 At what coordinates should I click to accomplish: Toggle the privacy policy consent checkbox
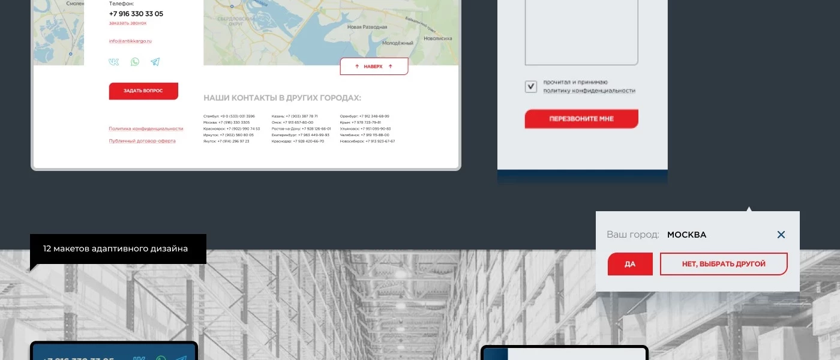click(531, 87)
